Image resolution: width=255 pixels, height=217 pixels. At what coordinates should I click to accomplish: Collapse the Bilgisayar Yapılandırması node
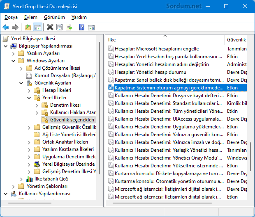[5, 46]
